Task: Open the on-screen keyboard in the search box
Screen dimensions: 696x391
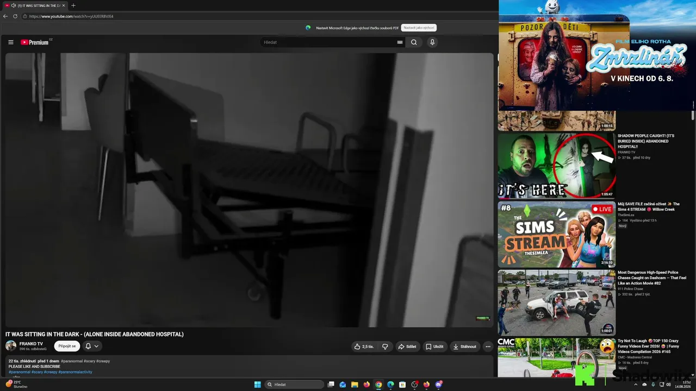Action: [x=400, y=42]
